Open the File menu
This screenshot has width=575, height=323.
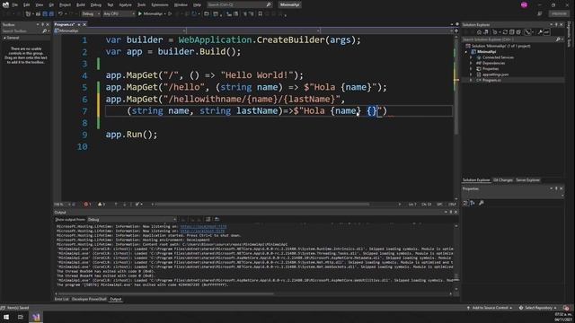coord(15,4)
